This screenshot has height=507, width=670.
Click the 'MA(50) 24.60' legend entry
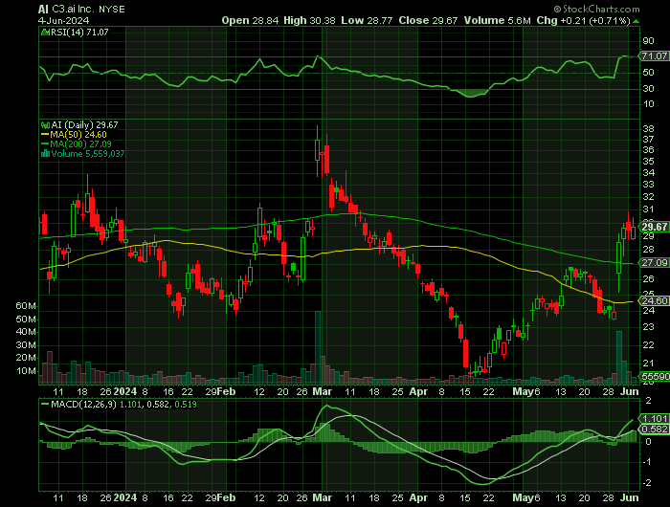pyautogui.click(x=78, y=135)
